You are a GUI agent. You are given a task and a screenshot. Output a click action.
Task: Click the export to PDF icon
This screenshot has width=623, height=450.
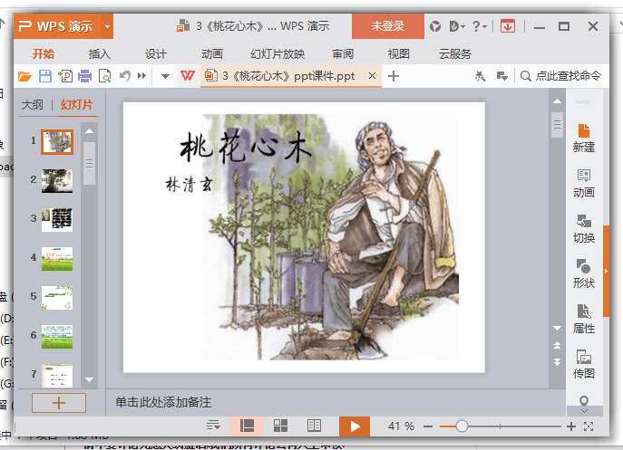(65, 76)
